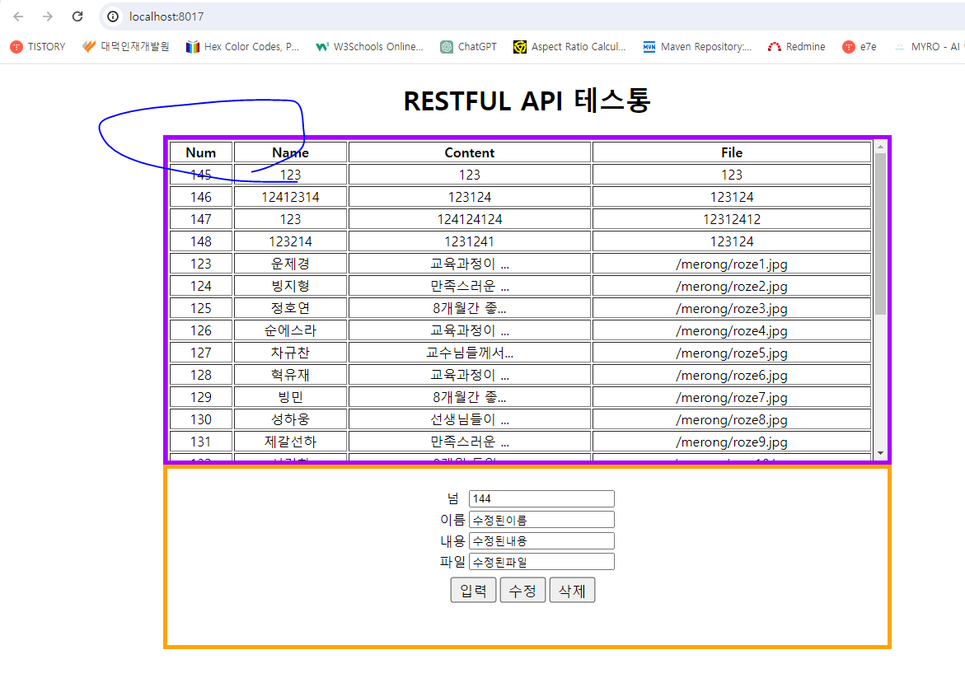The height and width of the screenshot is (678, 965).
Task: Click the content cell 1231241
Action: pos(470,241)
